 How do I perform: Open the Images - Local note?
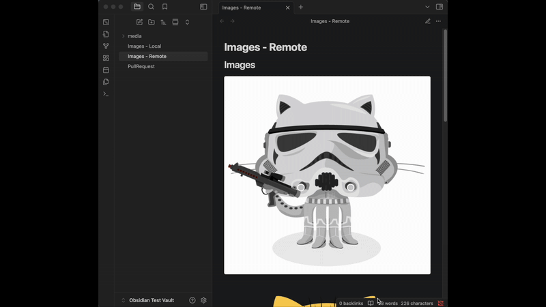[163, 46]
